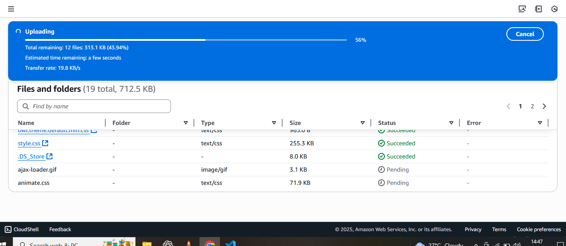Click the magnifier icon in Find by name
The image size is (566, 246).
(x=26, y=106)
